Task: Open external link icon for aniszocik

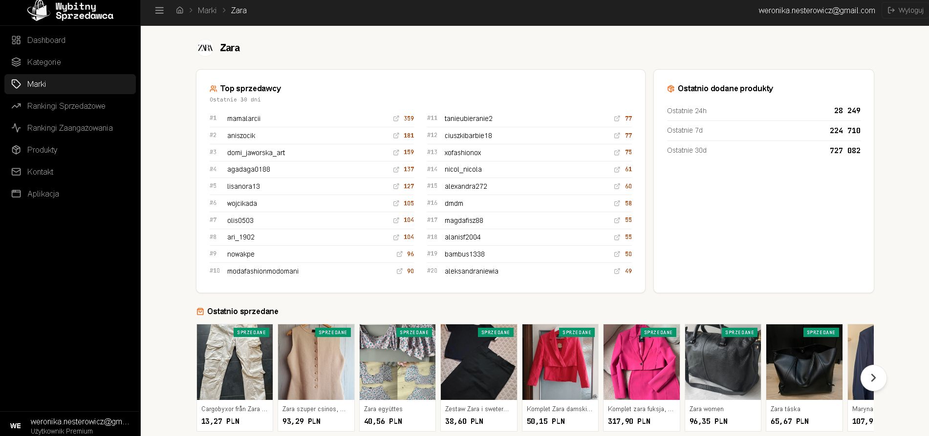Action: [396, 136]
